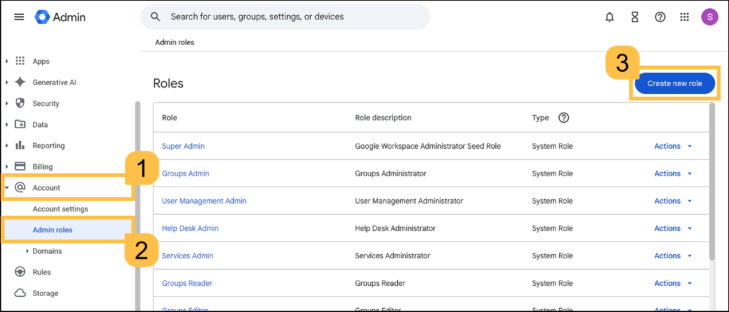Collapse the Account section arrow
This screenshot has width=729, height=312.
pyautogui.click(x=7, y=188)
